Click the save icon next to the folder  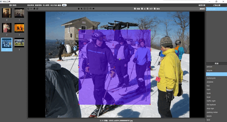pyautogui.click(x=34, y=9)
